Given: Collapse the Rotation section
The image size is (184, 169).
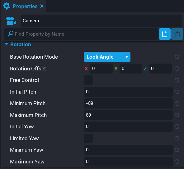Looking at the screenshot, I should click(6, 44).
